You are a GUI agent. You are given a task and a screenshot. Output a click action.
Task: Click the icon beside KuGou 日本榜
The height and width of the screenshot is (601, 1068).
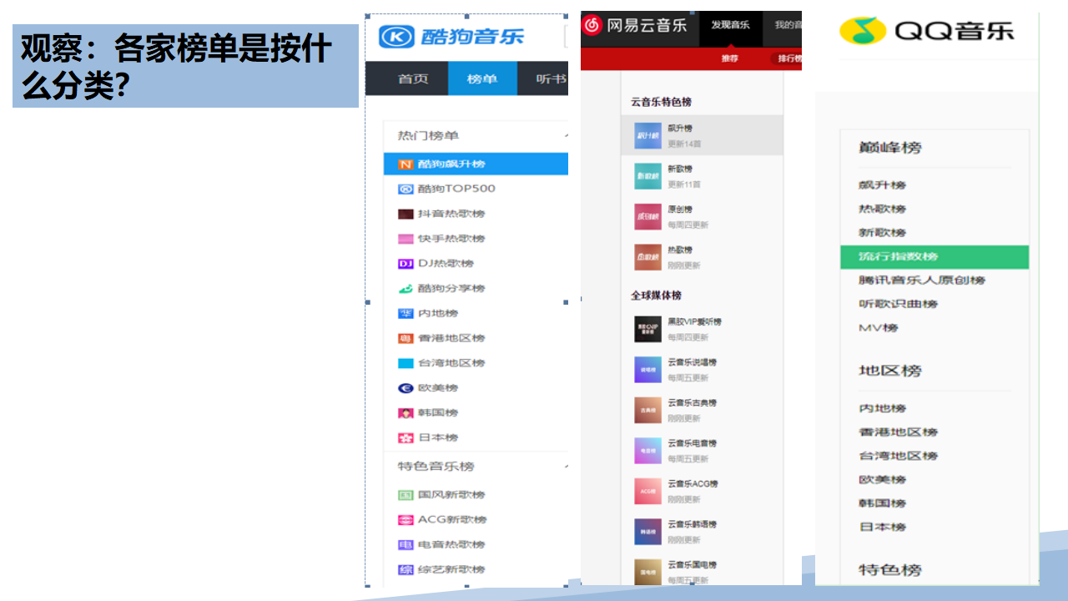point(406,437)
